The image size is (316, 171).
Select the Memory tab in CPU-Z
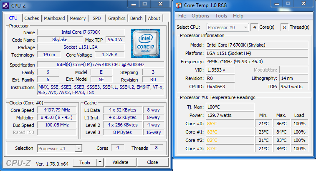tap(78, 18)
